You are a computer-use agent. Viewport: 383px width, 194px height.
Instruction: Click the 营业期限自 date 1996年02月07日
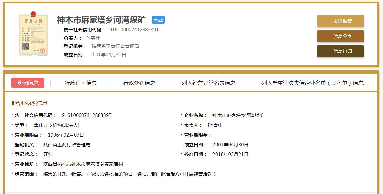pos(66,135)
